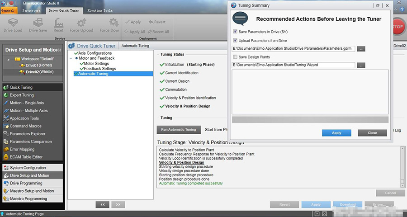Click Apply in Tuning Summary dialog

click(x=336, y=133)
